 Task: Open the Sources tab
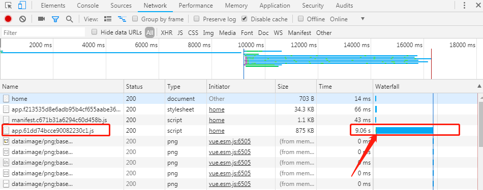click(x=121, y=6)
